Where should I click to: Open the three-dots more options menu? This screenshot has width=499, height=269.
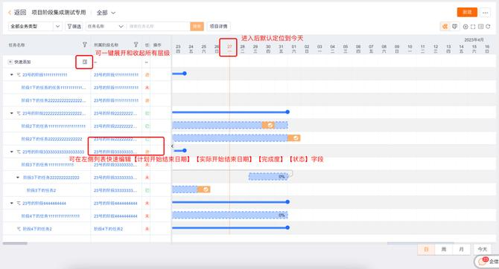(485, 13)
